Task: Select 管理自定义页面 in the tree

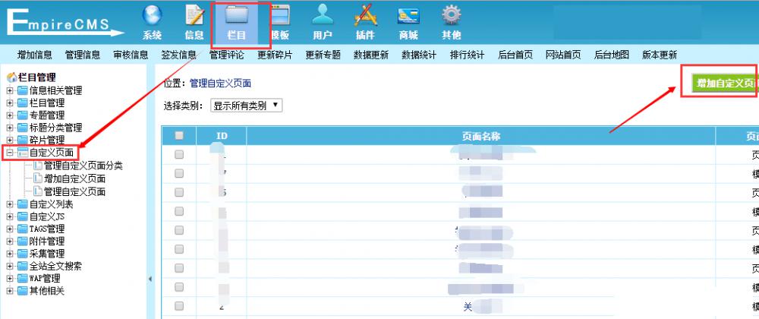Action: click(74, 191)
